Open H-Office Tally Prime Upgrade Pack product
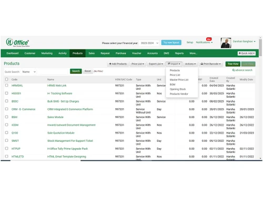Image resolution: width=263 pixels, height=197 pixels. click(x=67, y=149)
